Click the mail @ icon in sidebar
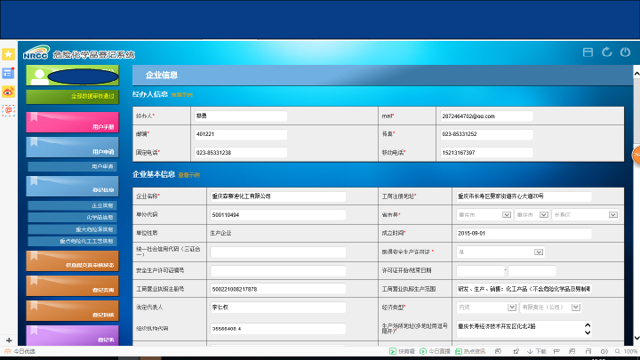Screen dimensions: 640x360 (8, 110)
